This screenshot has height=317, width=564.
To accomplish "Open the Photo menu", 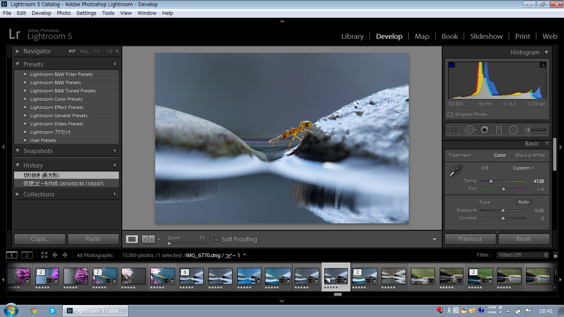I will (x=64, y=13).
